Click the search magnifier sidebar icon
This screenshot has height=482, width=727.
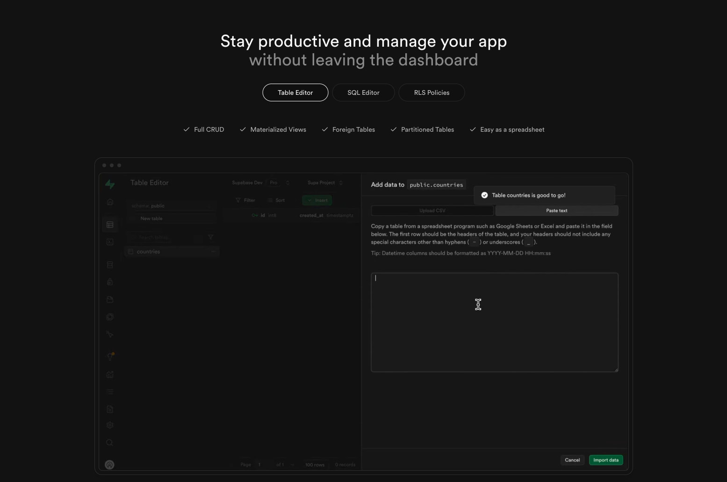pyautogui.click(x=110, y=443)
